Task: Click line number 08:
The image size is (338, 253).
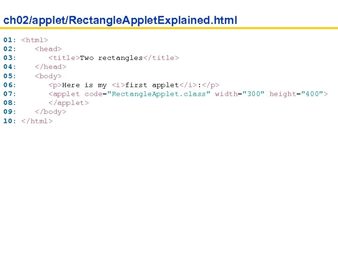Action: 10,103
